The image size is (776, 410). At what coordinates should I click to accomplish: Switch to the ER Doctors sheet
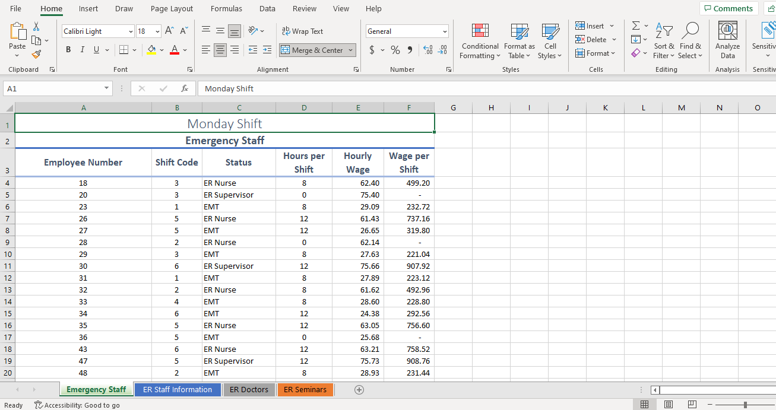(x=249, y=389)
